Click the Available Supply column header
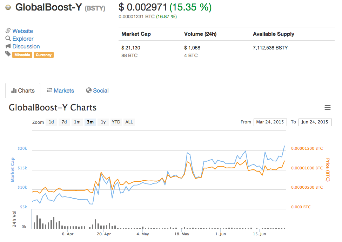The width and height of the screenshot is (342, 242). [274, 34]
